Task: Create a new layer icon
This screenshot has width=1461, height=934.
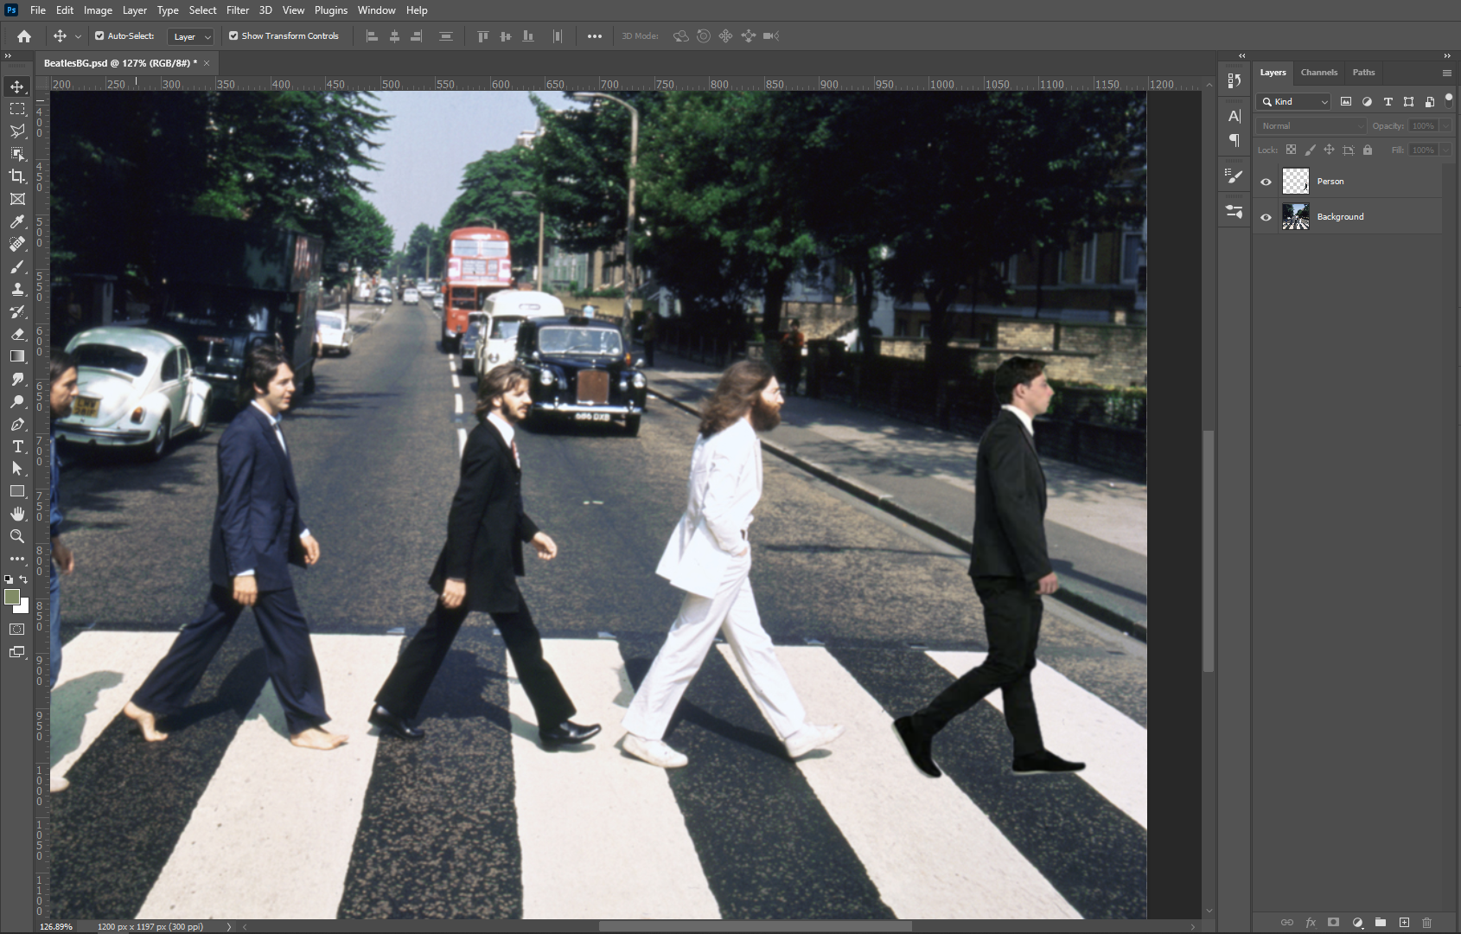Action: pos(1404,923)
